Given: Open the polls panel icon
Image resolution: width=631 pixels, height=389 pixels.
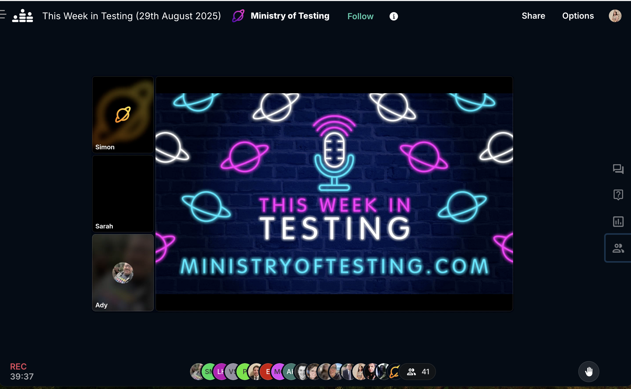Looking at the screenshot, I should pyautogui.click(x=618, y=222).
